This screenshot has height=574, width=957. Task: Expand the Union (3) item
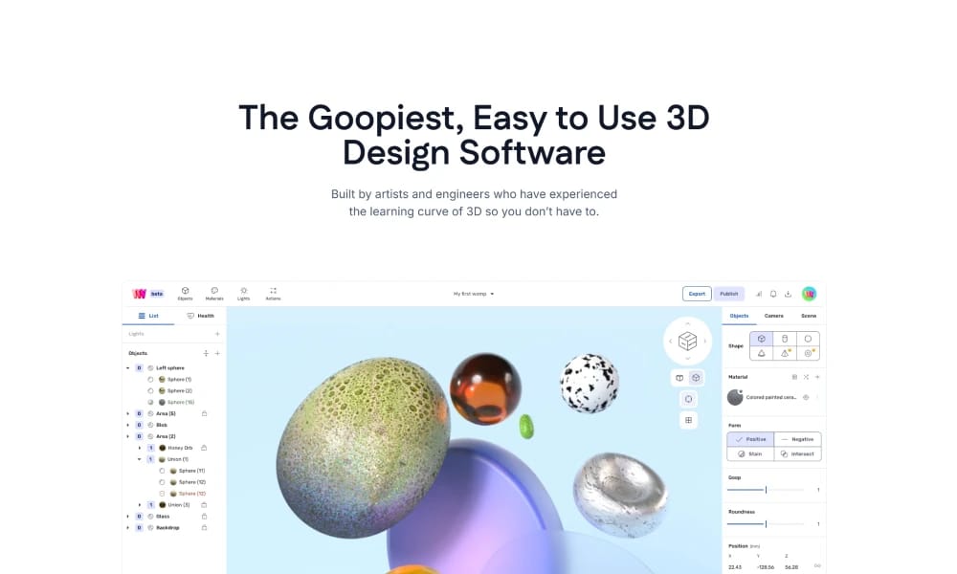tap(140, 505)
